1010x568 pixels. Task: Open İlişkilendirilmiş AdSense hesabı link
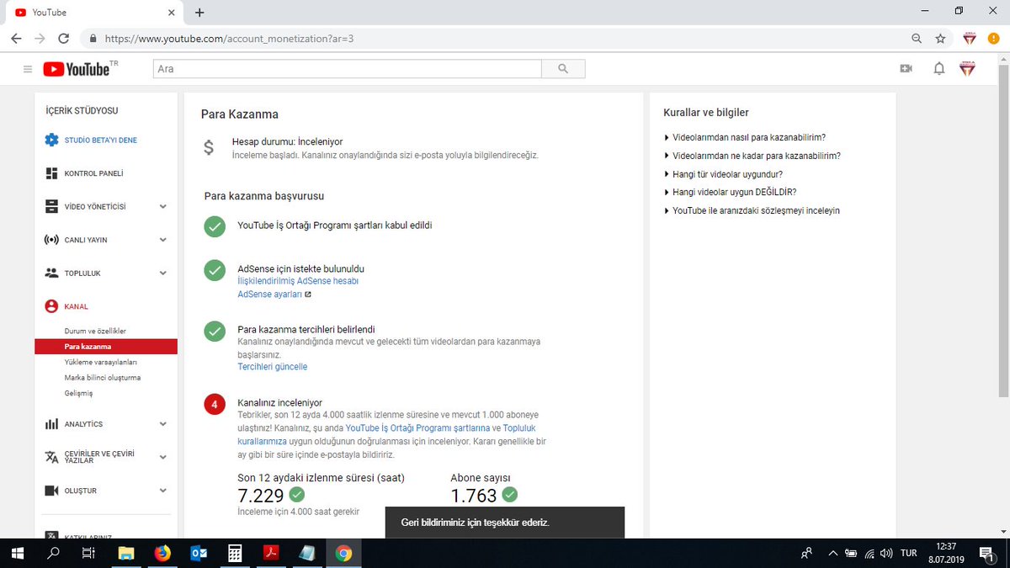[298, 281]
